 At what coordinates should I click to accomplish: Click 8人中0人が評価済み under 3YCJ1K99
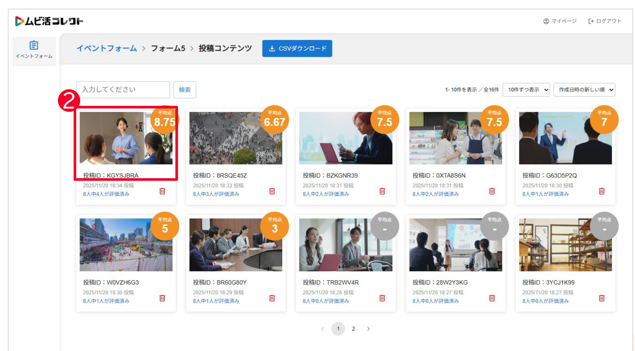pyautogui.click(x=545, y=301)
